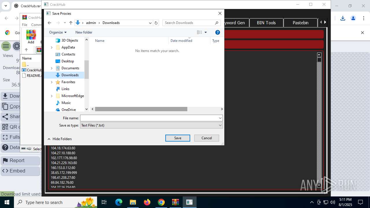The image size is (370, 208).
Task: Click the up-folder arrow in Save dialog
Action: pos(71,23)
